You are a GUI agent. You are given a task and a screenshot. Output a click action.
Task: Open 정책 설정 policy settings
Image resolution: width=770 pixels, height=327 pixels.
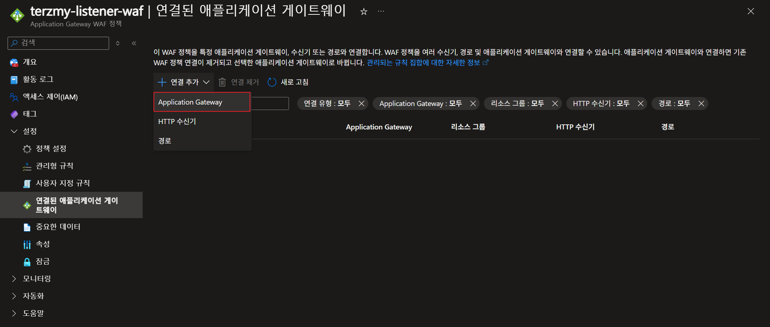point(51,149)
